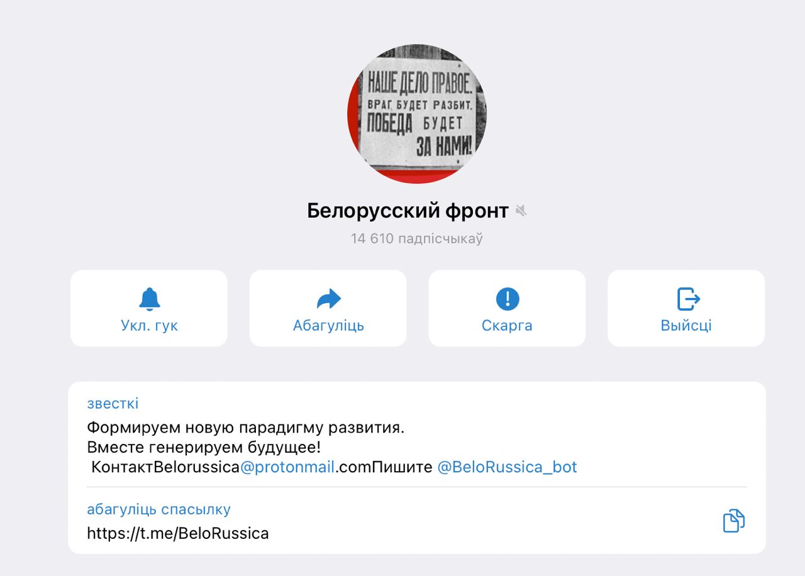Copy the channel link with copy icon
Image resolution: width=805 pixels, height=576 pixels.
(x=733, y=521)
